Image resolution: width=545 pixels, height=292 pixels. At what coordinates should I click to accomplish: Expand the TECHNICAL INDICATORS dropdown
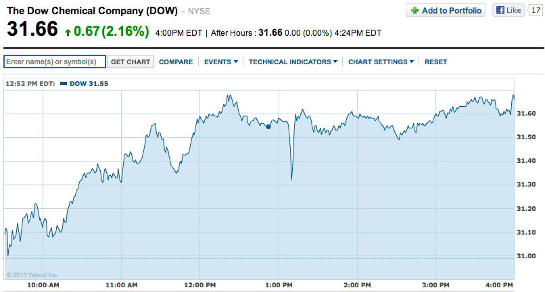click(x=293, y=62)
